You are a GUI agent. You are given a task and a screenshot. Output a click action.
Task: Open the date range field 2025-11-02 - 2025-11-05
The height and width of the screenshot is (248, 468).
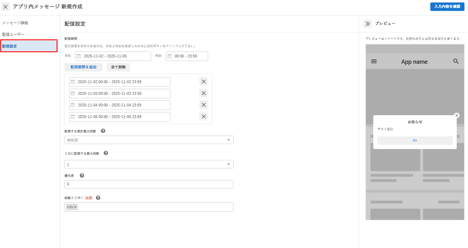[x=113, y=56]
